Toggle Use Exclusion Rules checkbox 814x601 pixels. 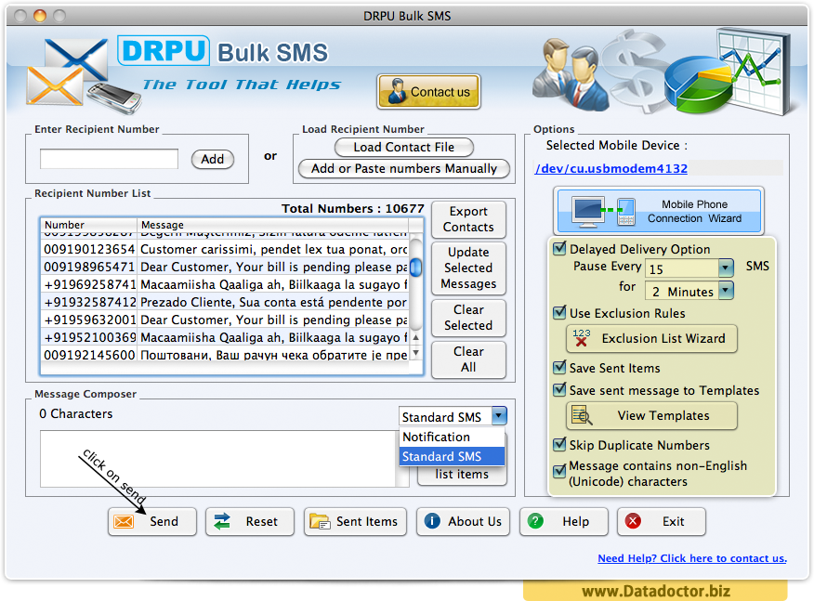[x=559, y=312]
